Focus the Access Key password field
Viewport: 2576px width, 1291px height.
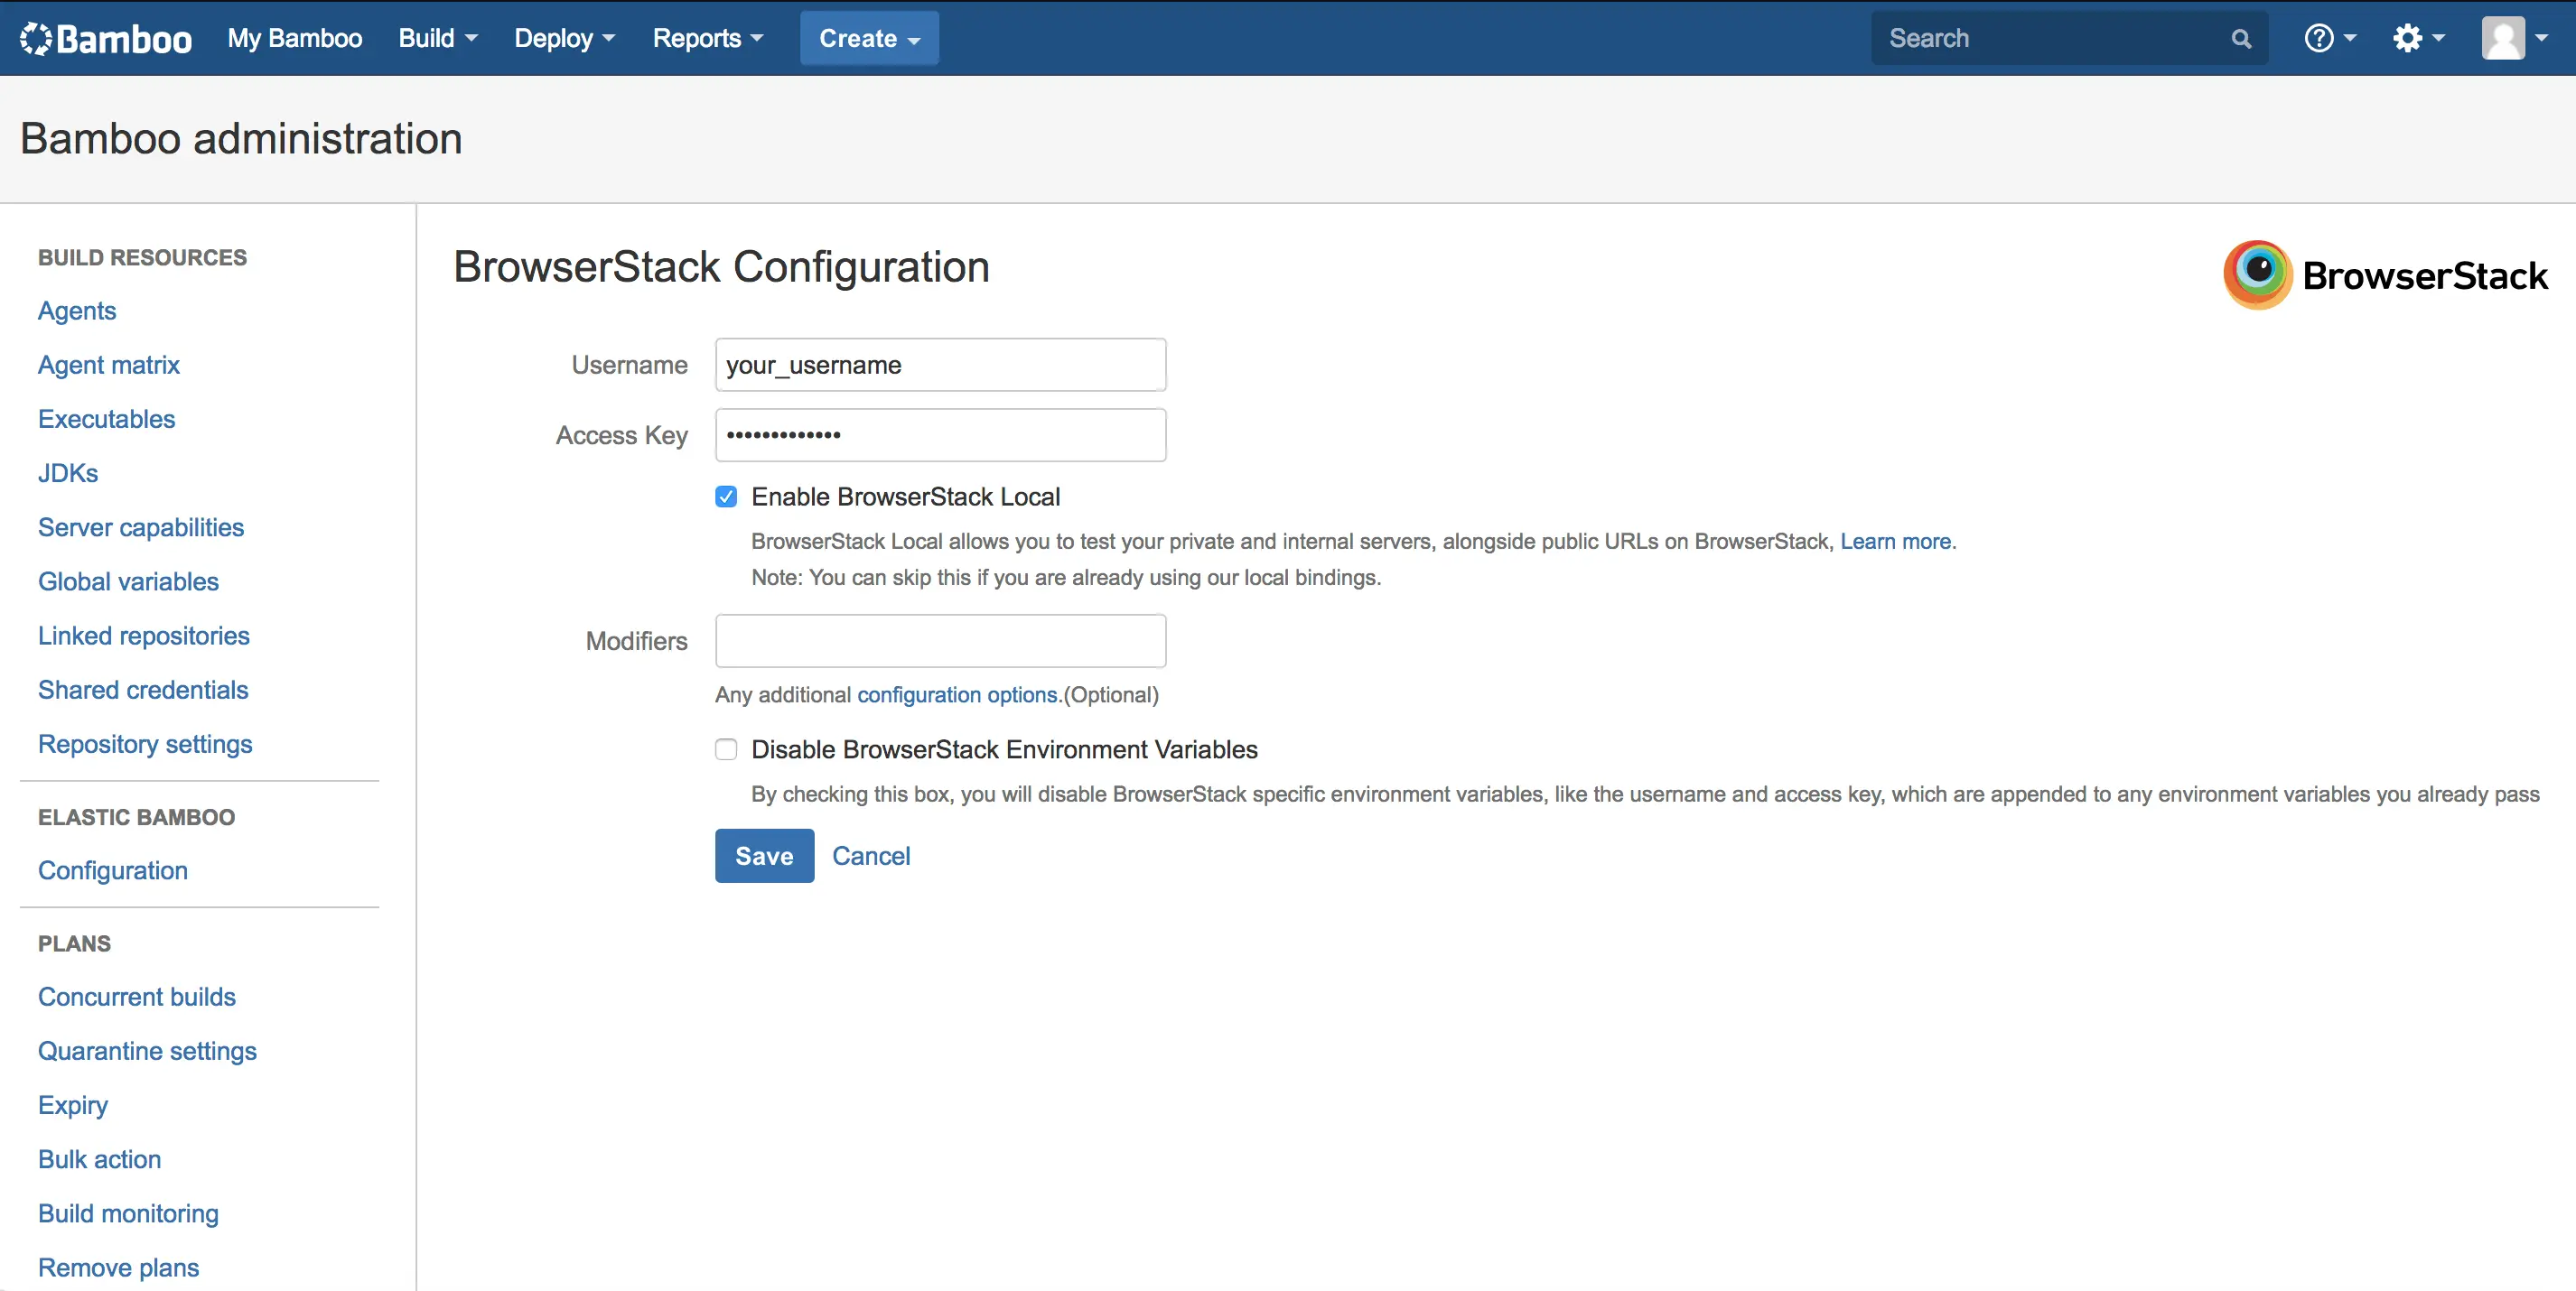[940, 434]
